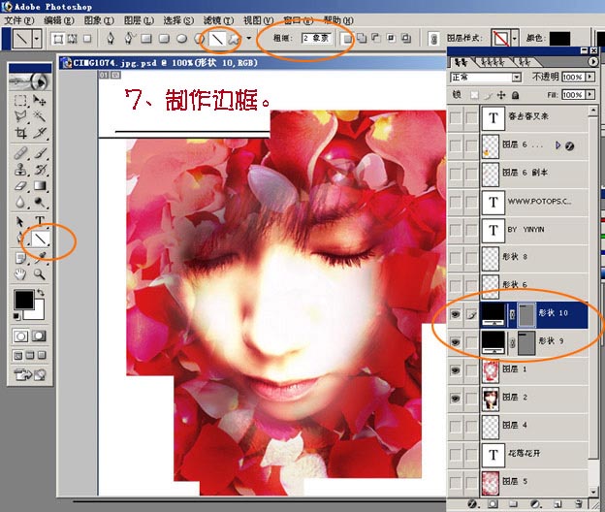Click the options bar black color swatch

pos(559,38)
